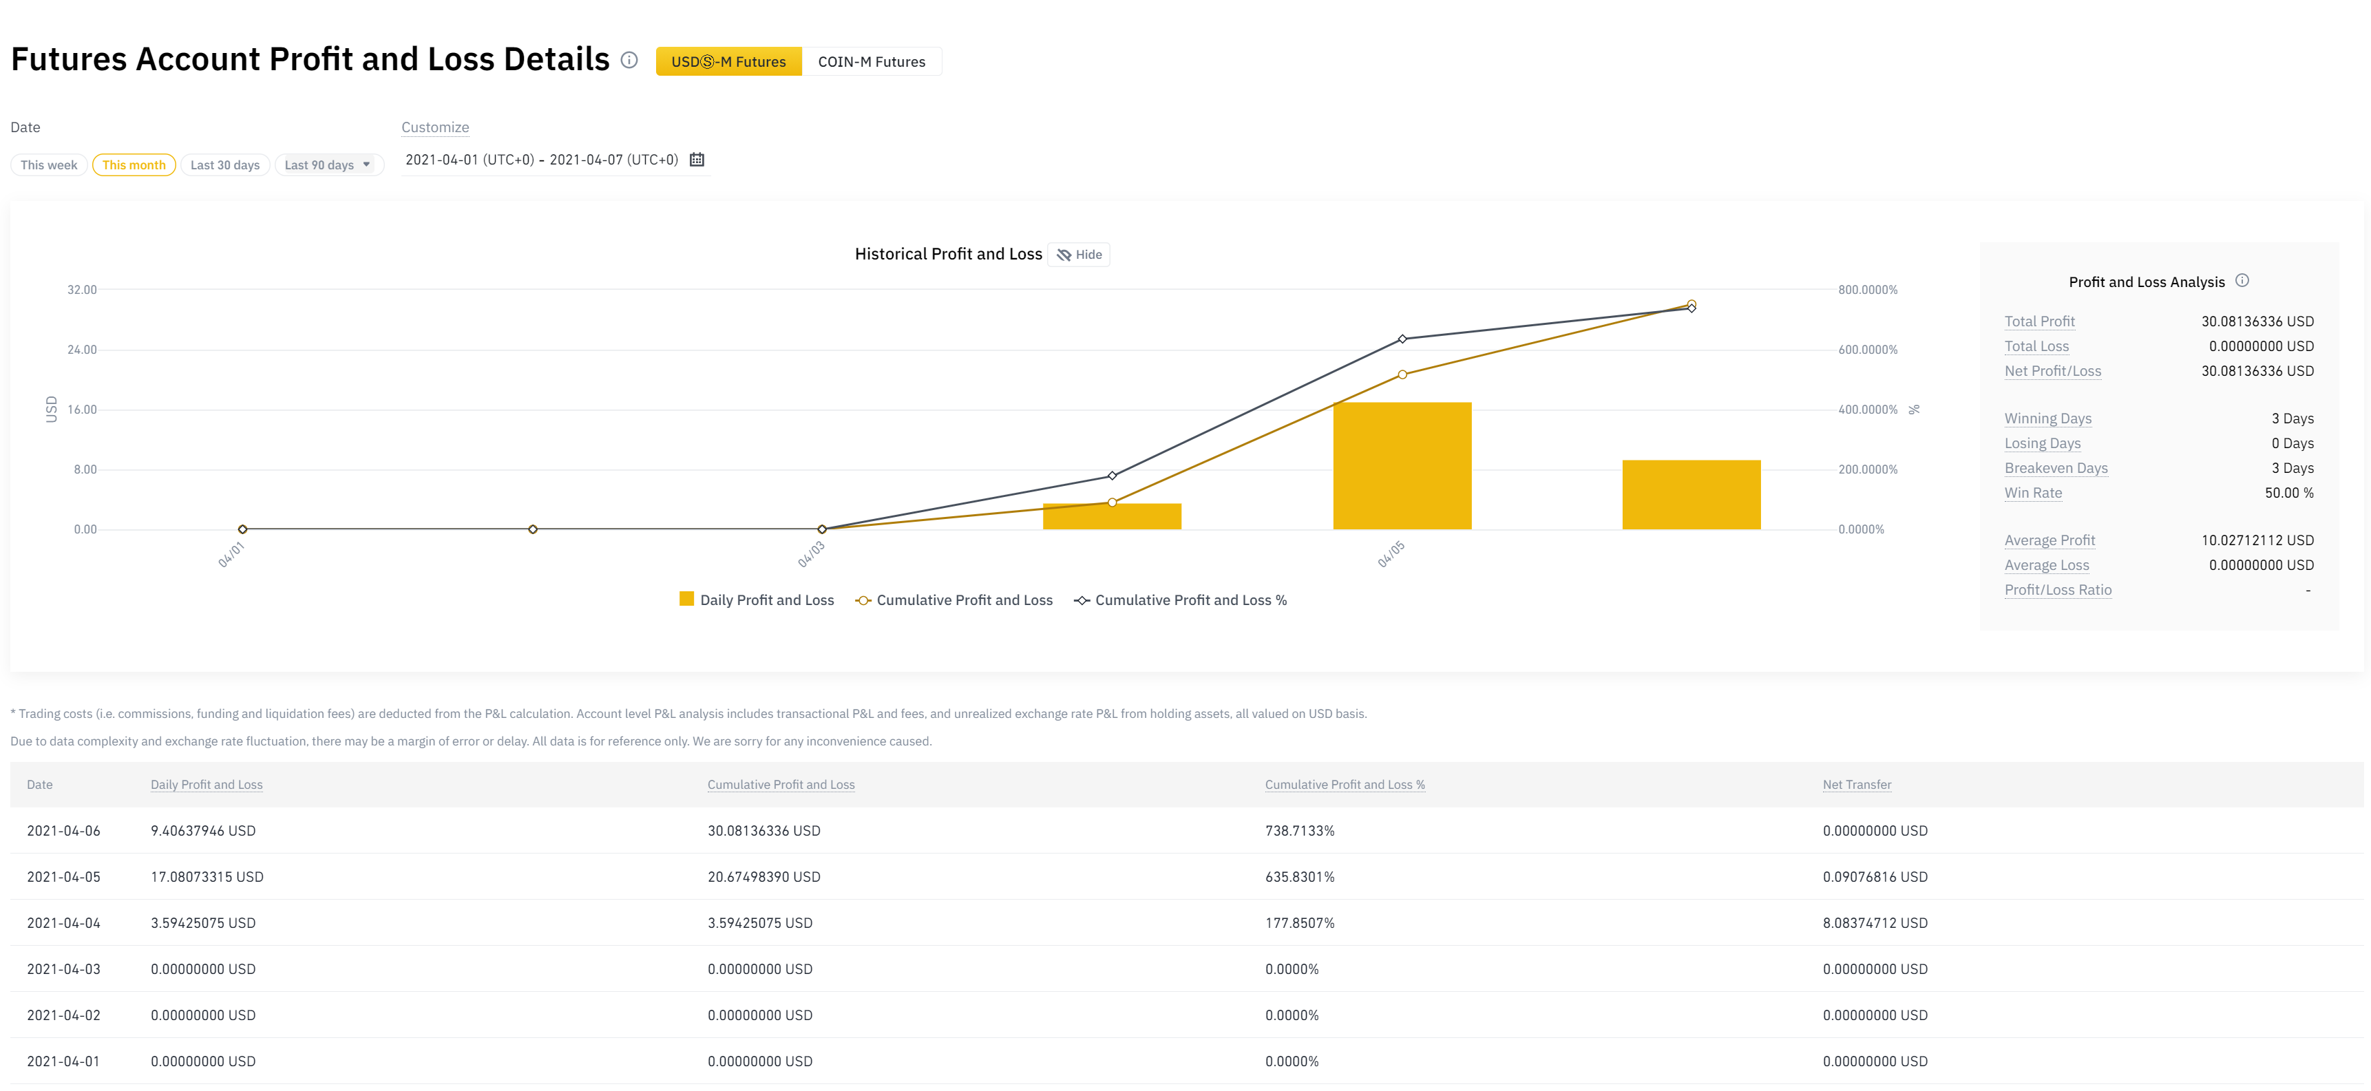
Task: Expand the Last 90 days dropdown
Action: (328, 165)
